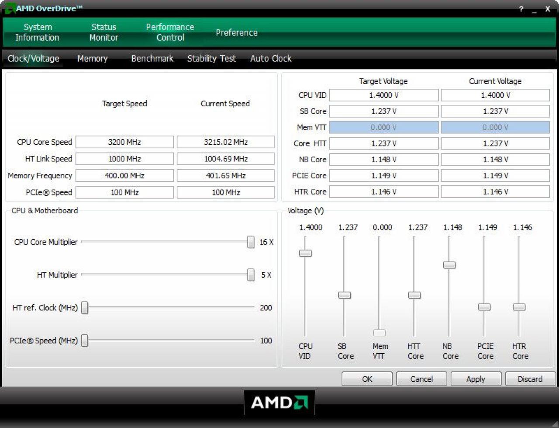Image resolution: width=559 pixels, height=428 pixels.
Task: Click the CPU VID current voltage field
Action: 495,95
